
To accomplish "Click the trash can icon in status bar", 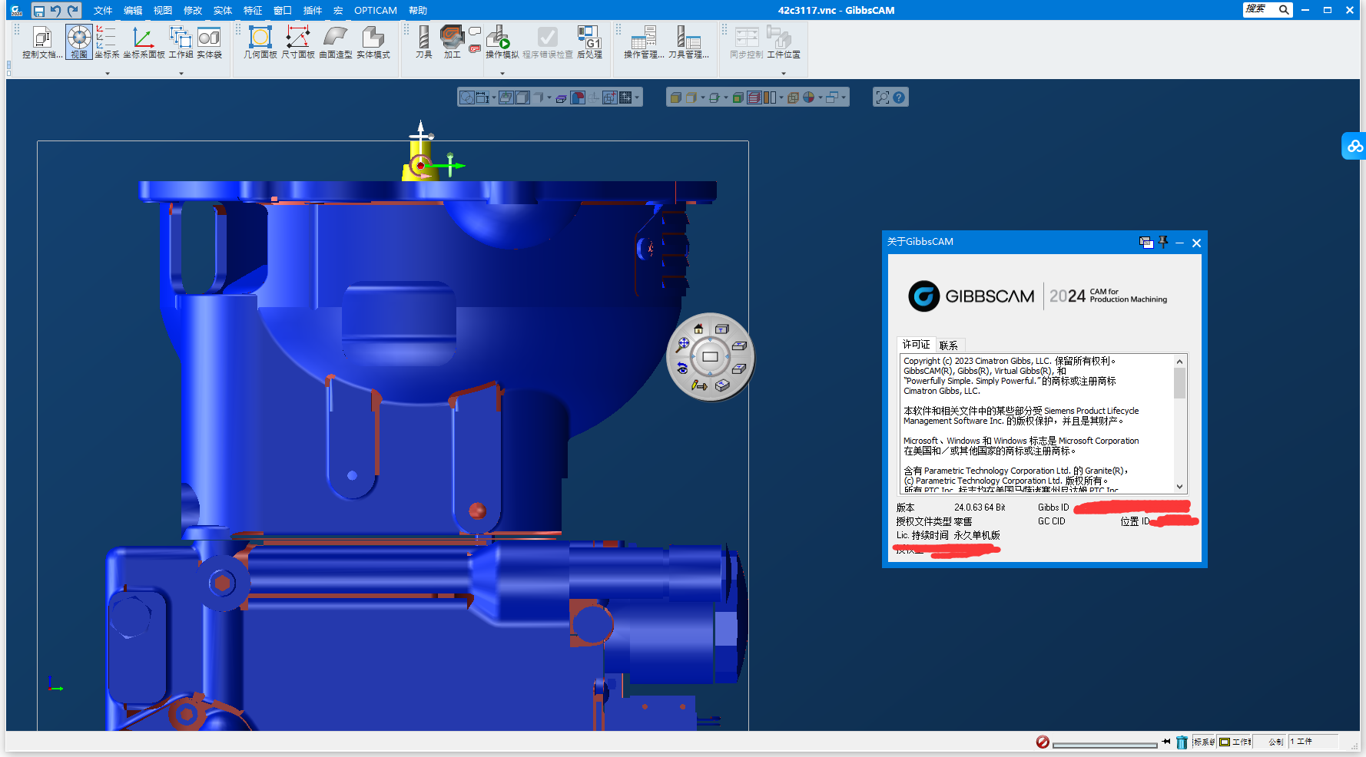I will coord(1182,742).
